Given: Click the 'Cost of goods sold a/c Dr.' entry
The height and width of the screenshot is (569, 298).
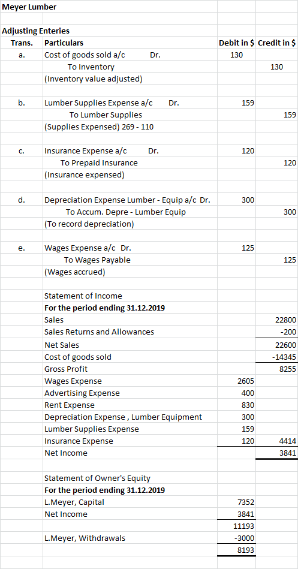Looking at the screenshot, I should pyautogui.click(x=103, y=55).
